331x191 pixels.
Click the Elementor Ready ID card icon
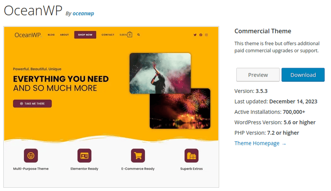click(84, 156)
